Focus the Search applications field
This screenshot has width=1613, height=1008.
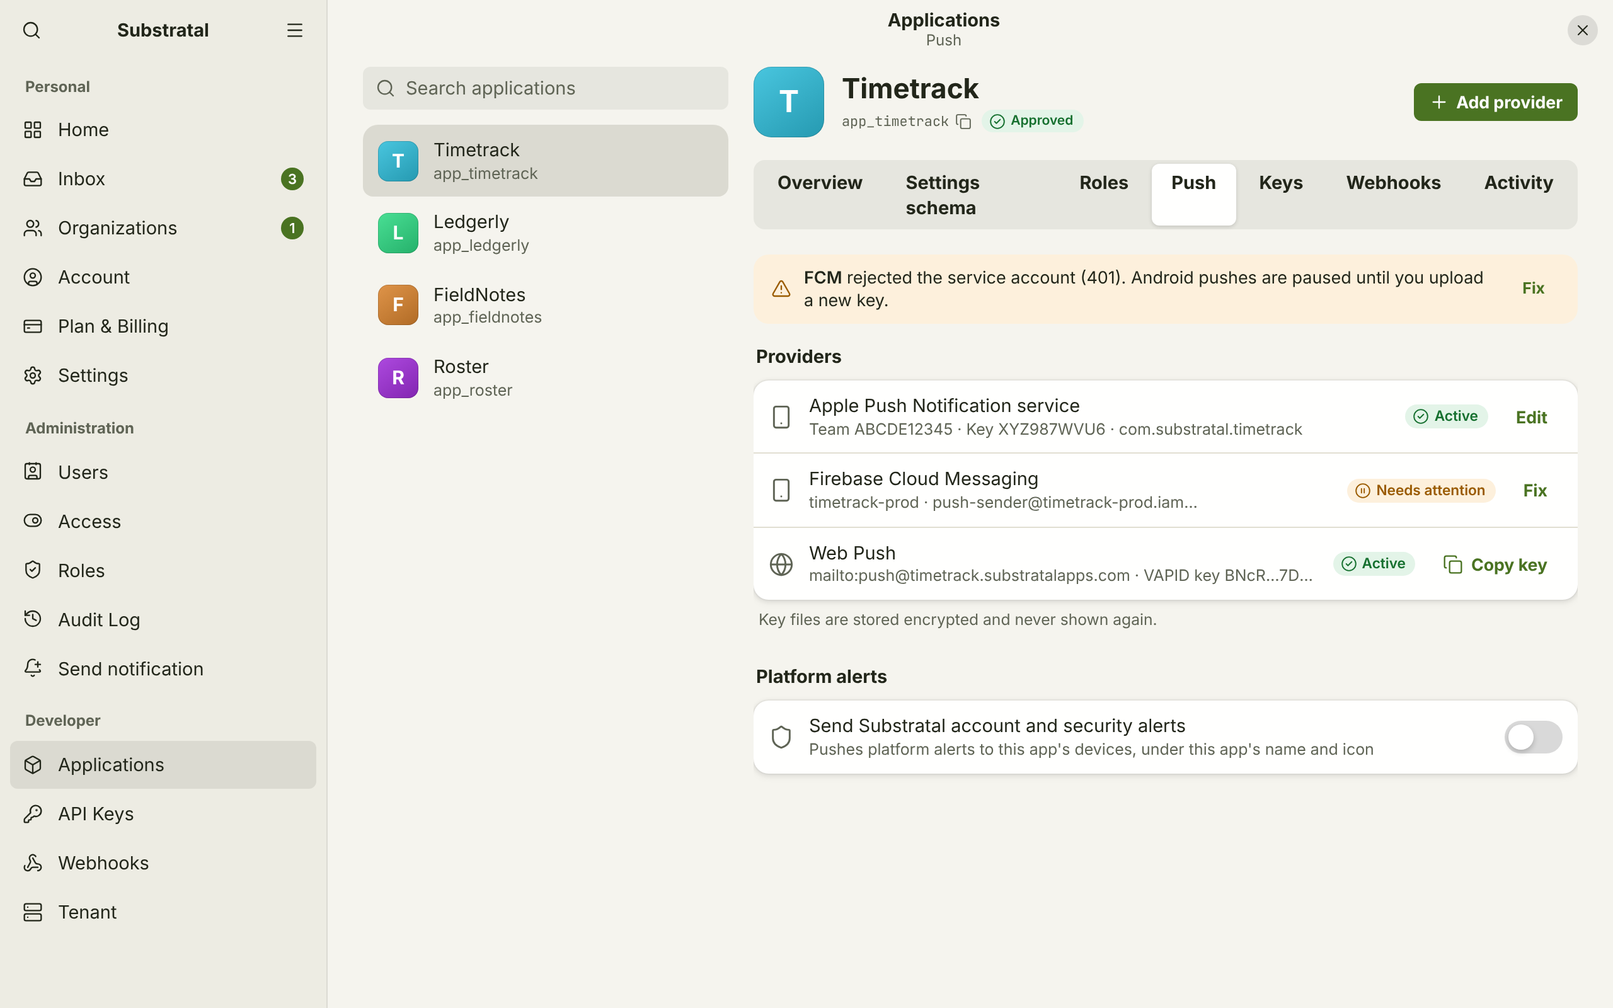[x=545, y=88]
